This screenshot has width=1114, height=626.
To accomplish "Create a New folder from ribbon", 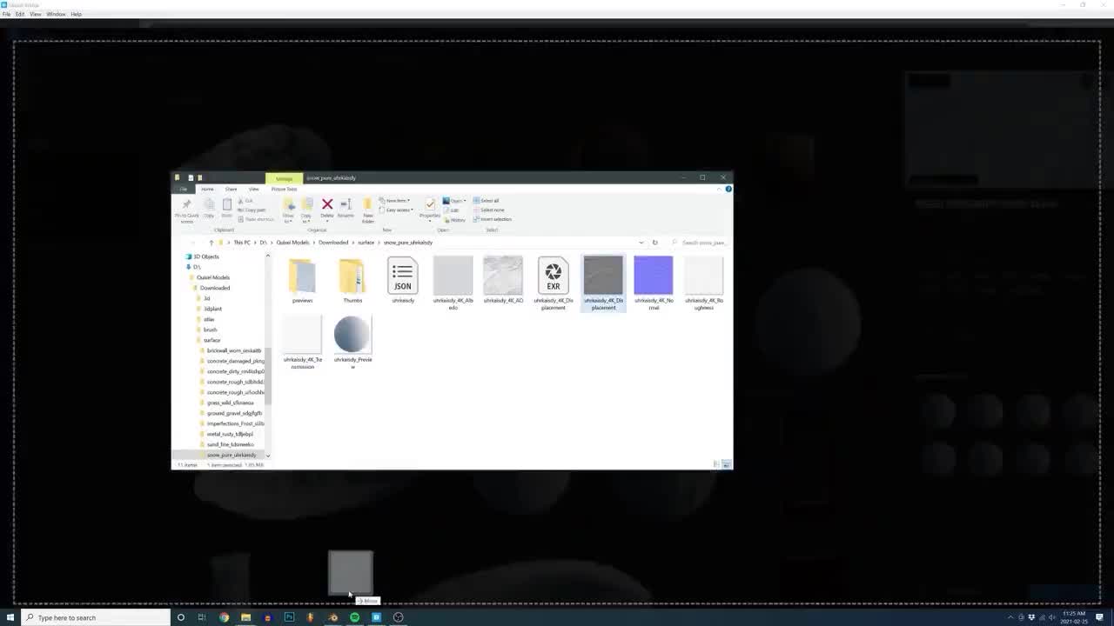I will pyautogui.click(x=368, y=209).
